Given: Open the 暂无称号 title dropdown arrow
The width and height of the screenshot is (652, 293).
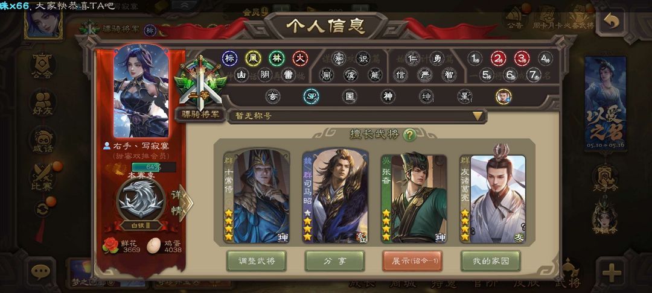Looking at the screenshot, I should [x=478, y=116].
